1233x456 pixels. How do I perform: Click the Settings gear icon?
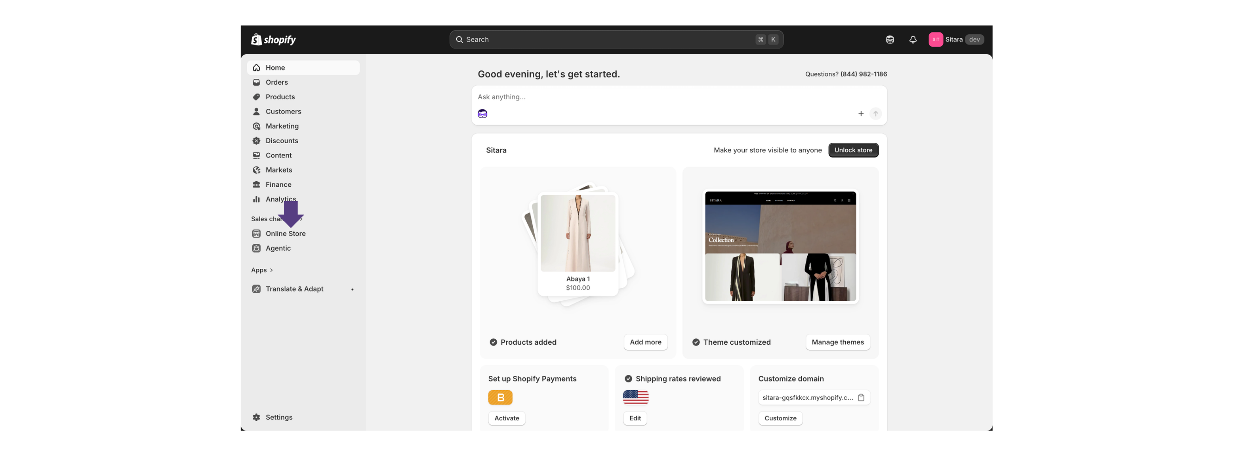click(256, 417)
